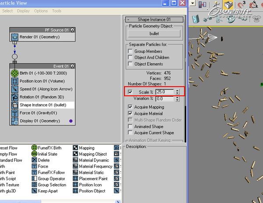
Task: Select the FumeFX Birth depot icon
Action: coord(34,148)
